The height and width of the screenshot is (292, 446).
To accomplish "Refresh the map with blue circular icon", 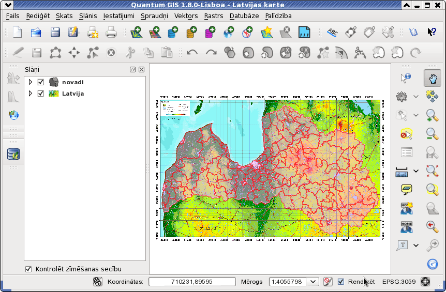I will click(x=433, y=264).
